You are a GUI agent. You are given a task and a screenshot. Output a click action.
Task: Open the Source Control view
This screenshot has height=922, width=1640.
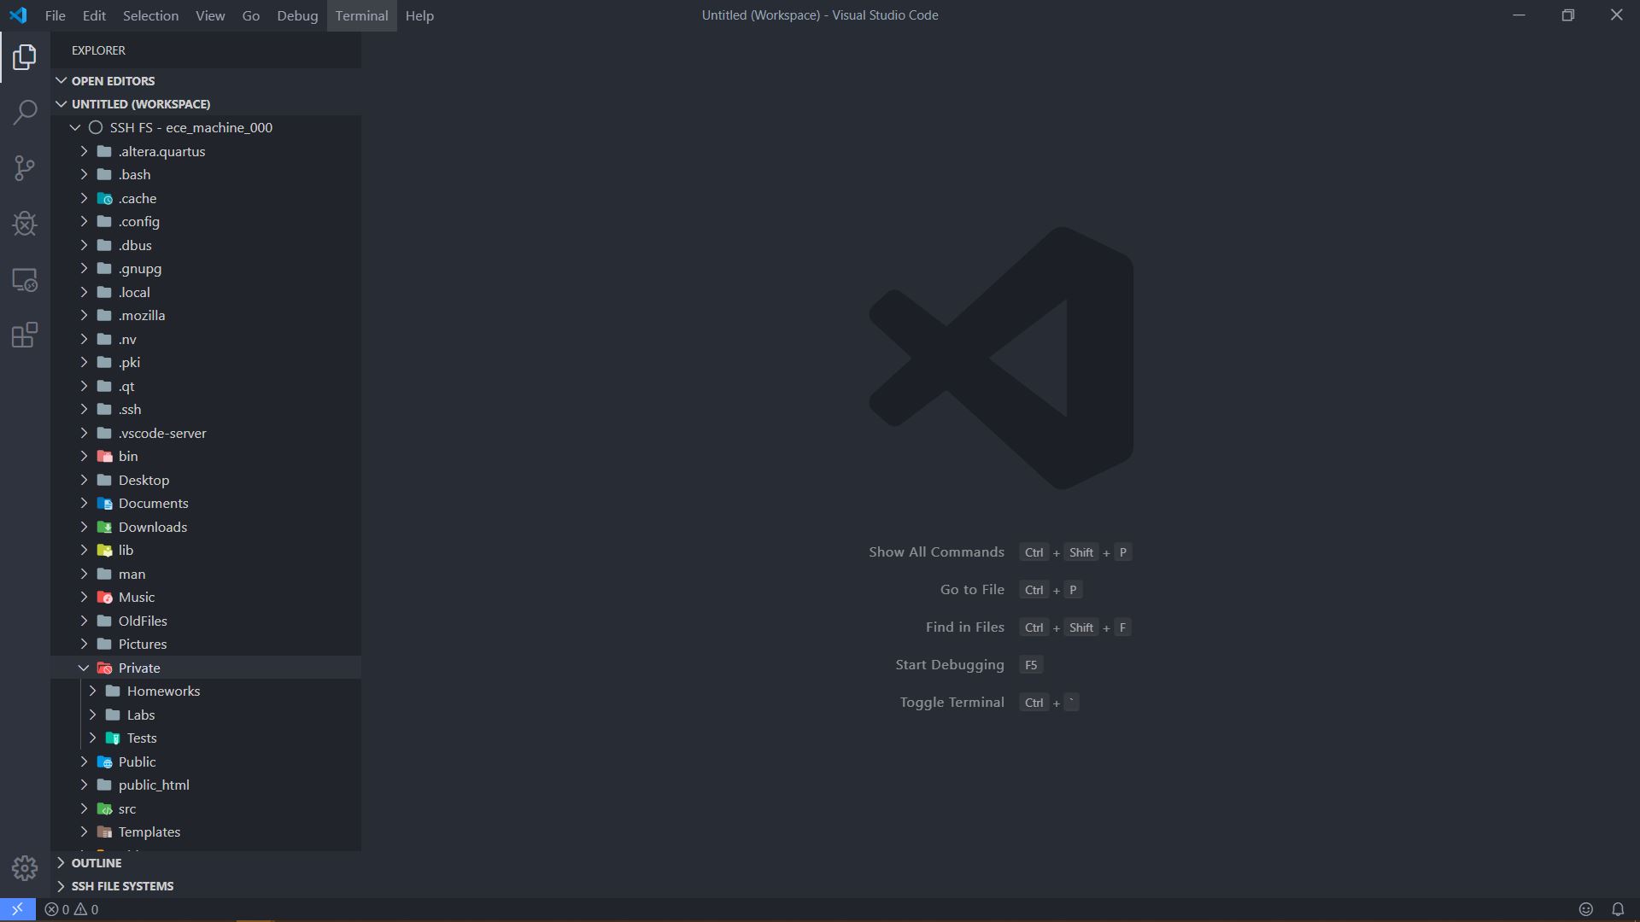pos(25,168)
